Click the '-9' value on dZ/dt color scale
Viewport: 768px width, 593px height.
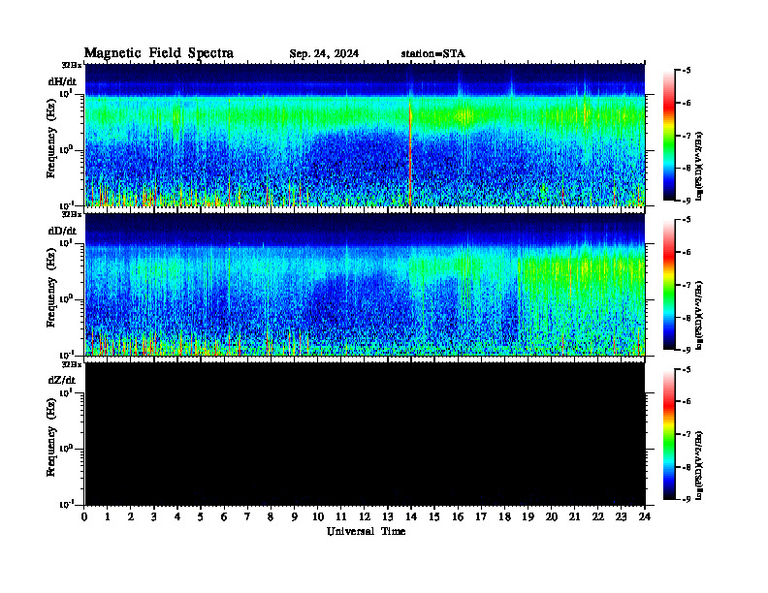(x=687, y=499)
